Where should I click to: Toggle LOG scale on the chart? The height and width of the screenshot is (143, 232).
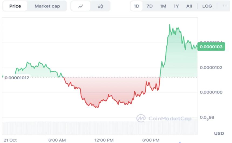(x=207, y=6)
